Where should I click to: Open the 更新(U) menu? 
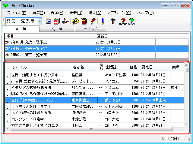click(76, 13)
